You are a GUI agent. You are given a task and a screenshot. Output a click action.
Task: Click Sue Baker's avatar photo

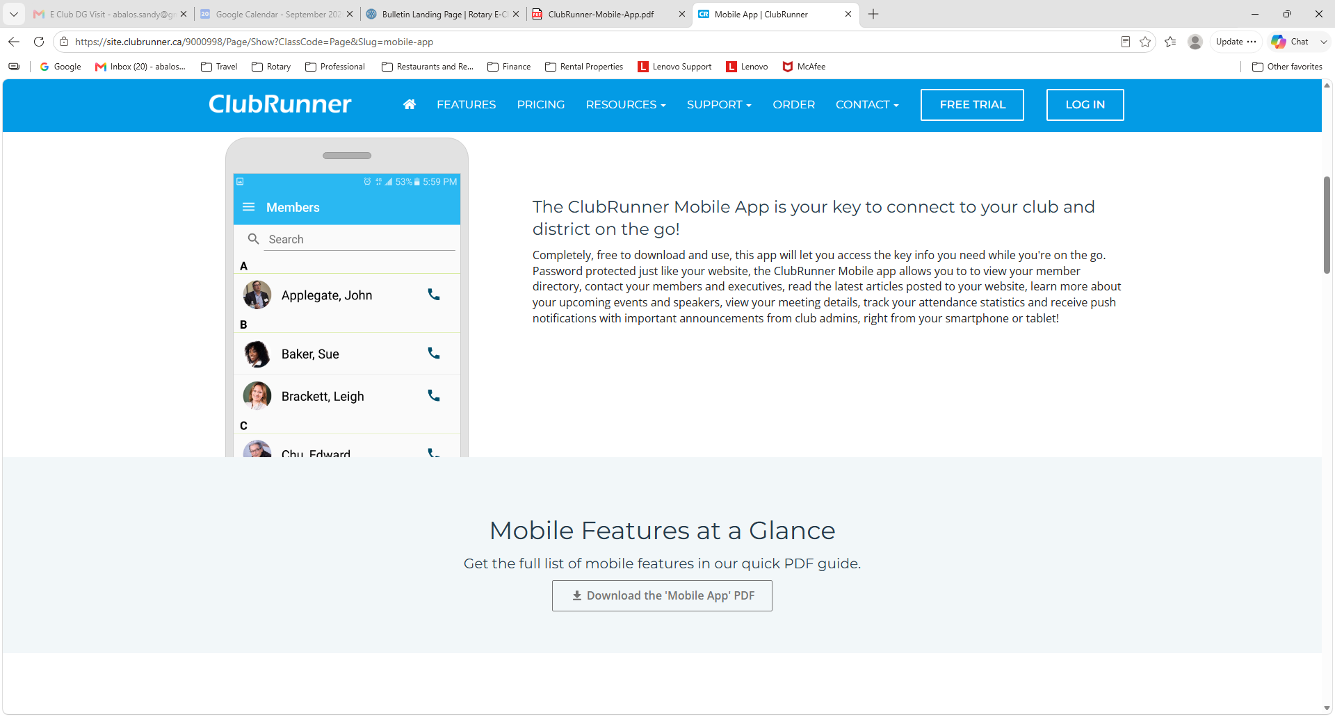[x=257, y=354]
